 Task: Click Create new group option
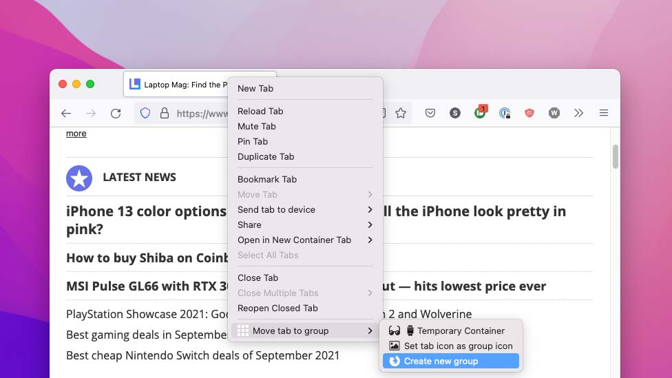click(x=451, y=361)
